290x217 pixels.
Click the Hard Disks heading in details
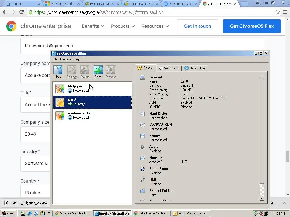pyautogui.click(x=158, y=114)
